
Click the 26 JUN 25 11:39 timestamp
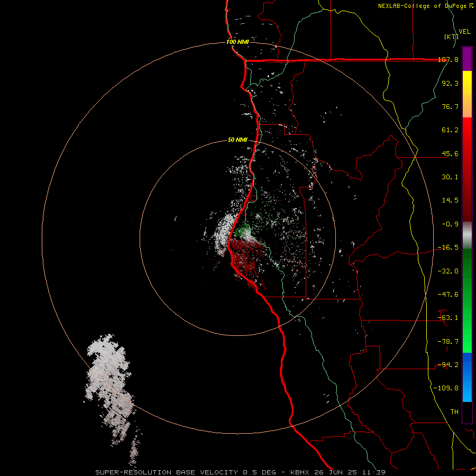pos(351,472)
